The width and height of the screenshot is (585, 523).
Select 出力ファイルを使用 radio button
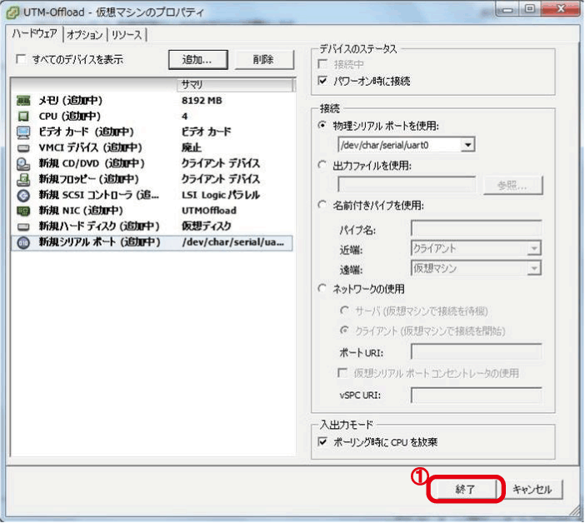(322, 165)
